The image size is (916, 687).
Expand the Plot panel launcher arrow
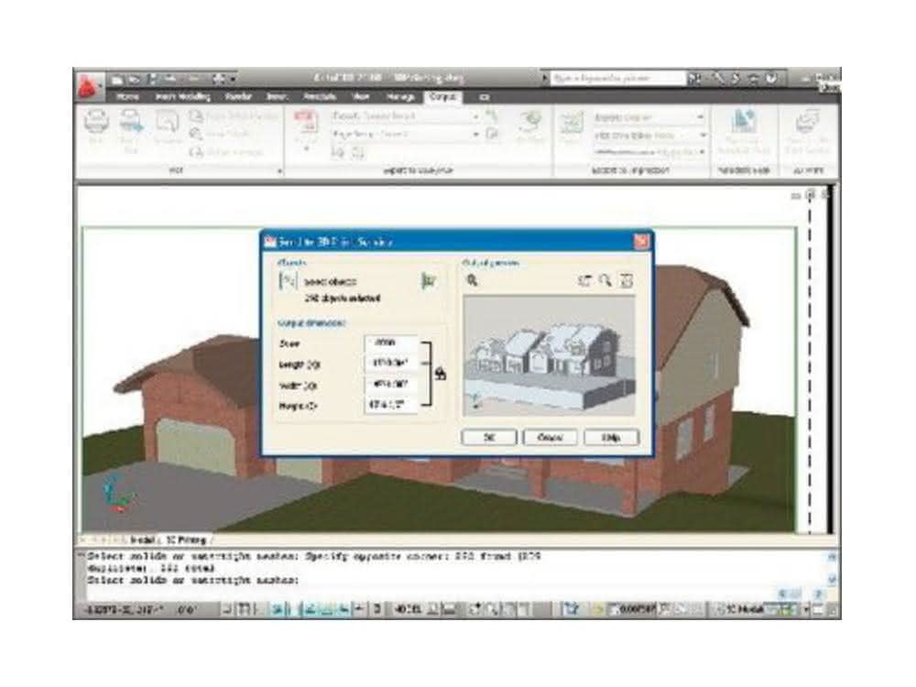279,171
